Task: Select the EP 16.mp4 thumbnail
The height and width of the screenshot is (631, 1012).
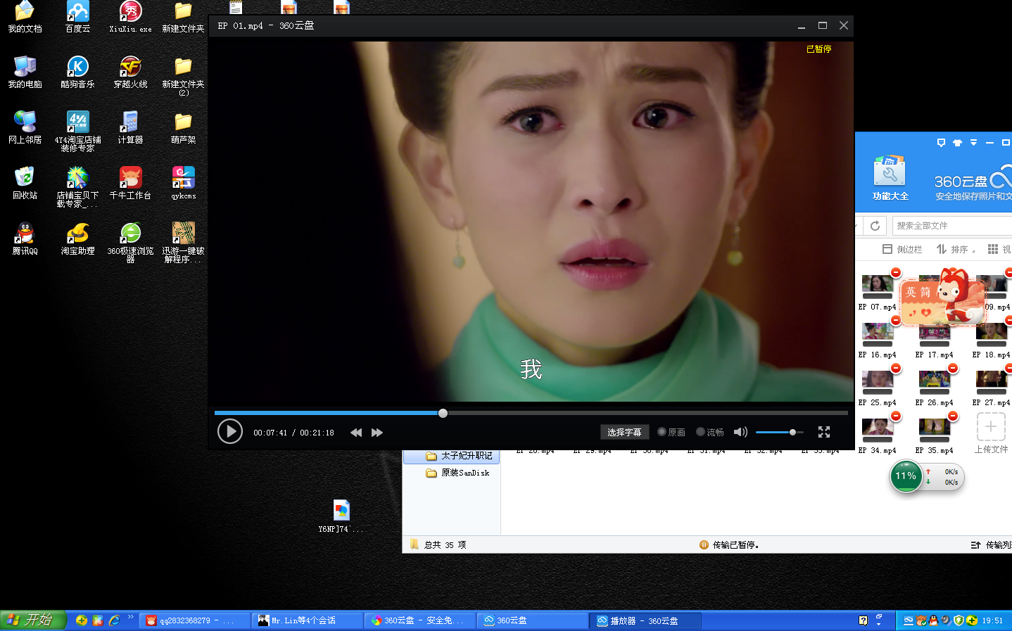Action: point(878,333)
